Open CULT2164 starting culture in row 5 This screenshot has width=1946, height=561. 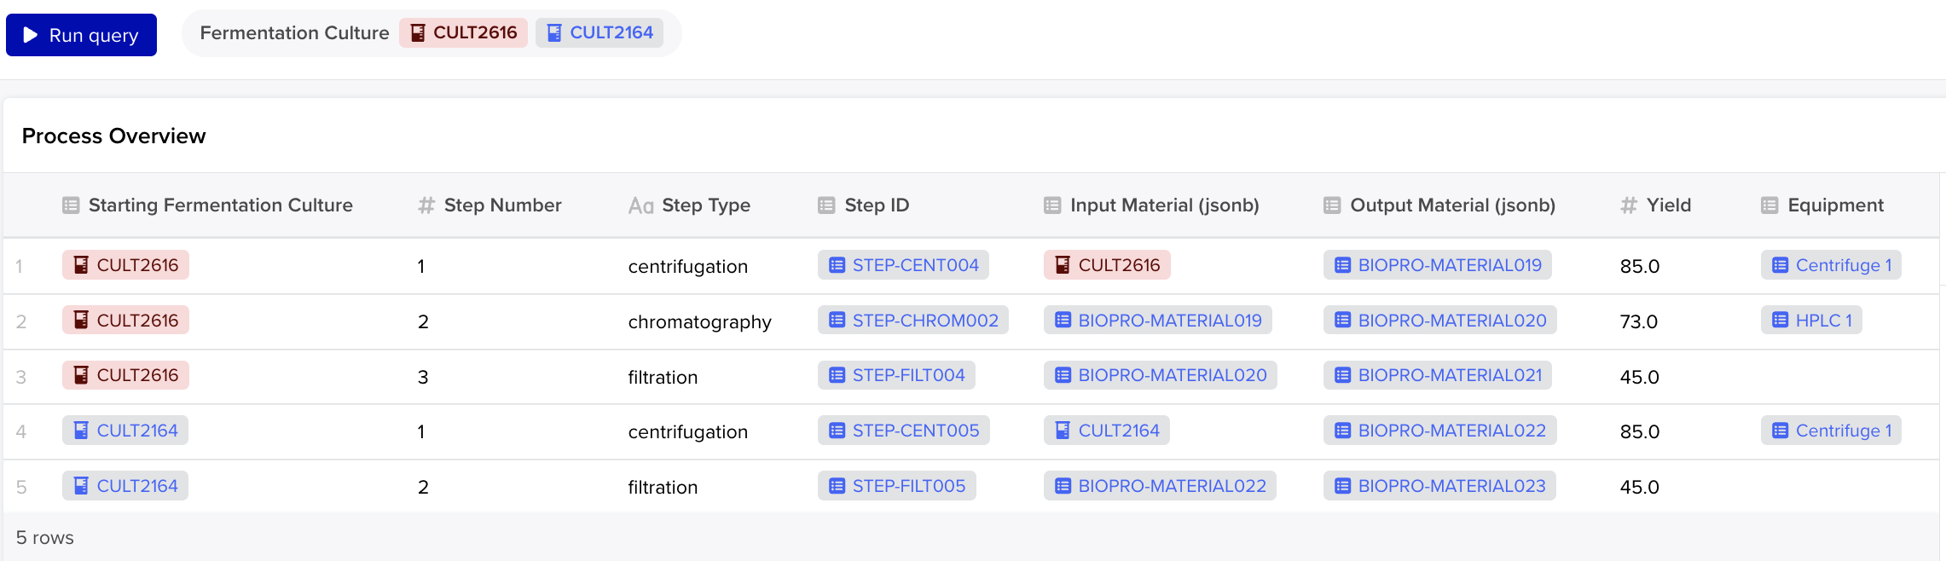pos(125,486)
